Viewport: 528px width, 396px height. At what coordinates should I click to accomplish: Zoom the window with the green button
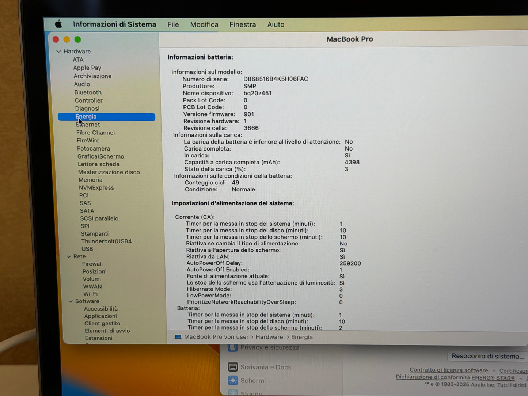(78, 39)
